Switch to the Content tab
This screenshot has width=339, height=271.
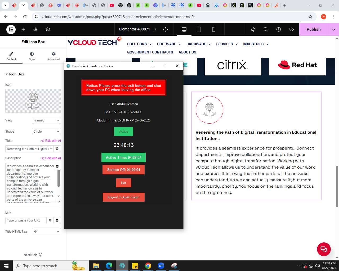tap(11, 56)
